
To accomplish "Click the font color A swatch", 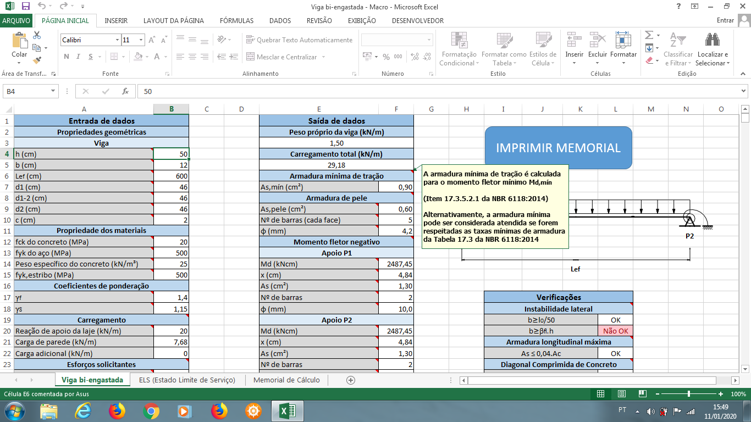I will 157,57.
